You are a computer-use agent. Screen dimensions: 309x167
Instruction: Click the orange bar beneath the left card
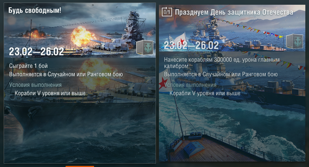80,166
